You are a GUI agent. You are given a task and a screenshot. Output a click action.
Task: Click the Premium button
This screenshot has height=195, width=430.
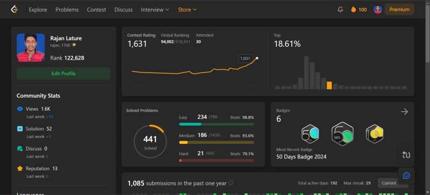(x=399, y=10)
